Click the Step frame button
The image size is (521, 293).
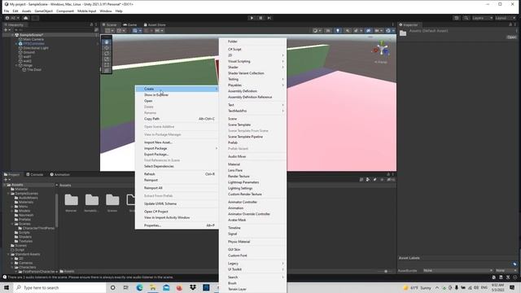(269, 18)
